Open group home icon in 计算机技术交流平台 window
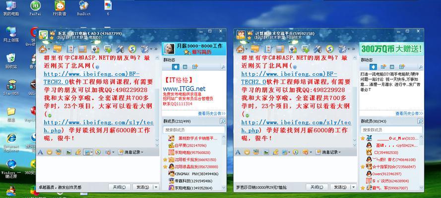 pyautogui.click(x=240, y=49)
